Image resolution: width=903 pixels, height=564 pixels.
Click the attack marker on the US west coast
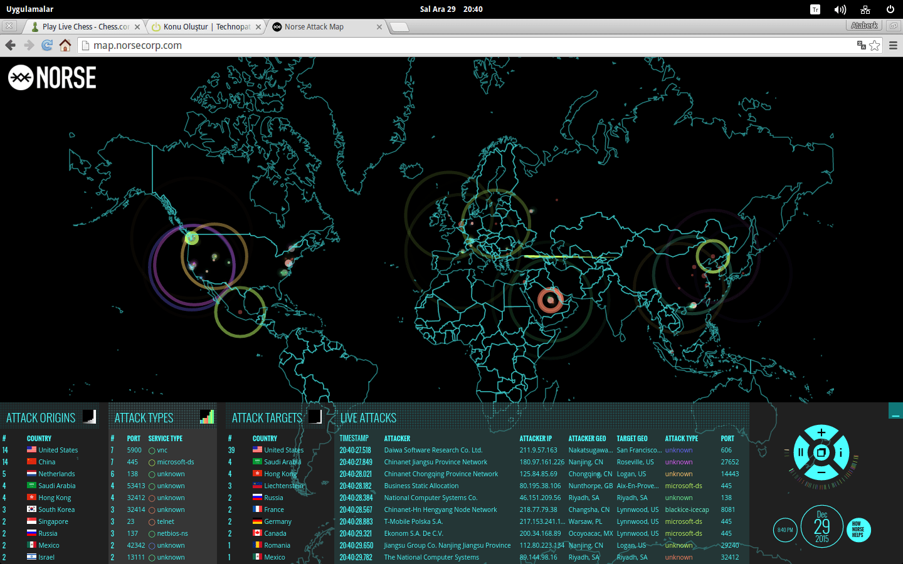click(x=192, y=238)
